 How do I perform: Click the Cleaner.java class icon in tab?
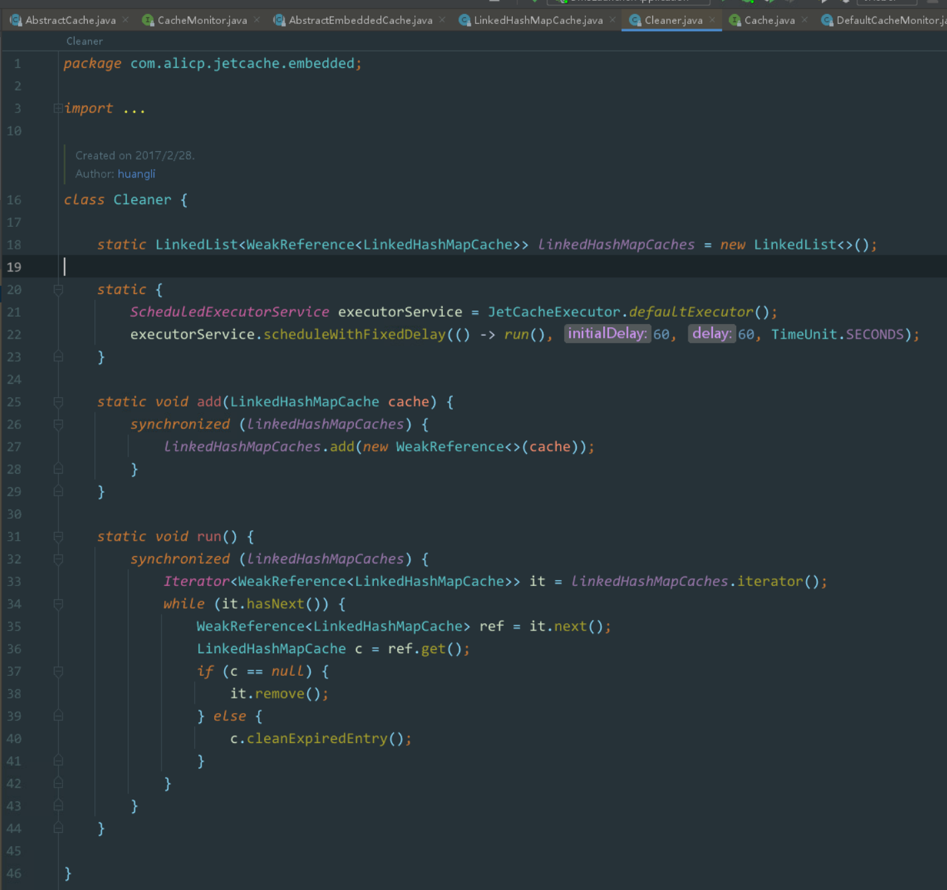pos(635,21)
